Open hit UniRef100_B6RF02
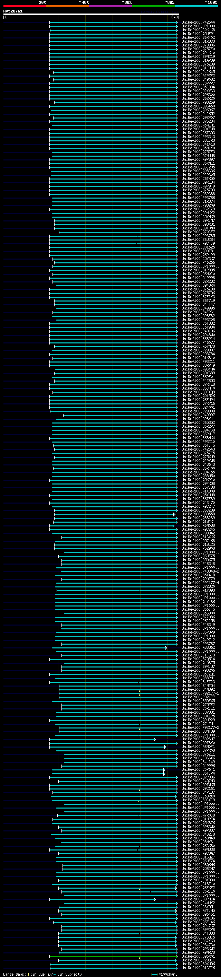The image size is (221, 977). click(x=198, y=37)
